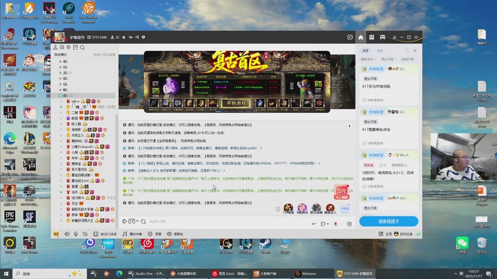The height and width of the screenshot is (279, 497).
Task: Click the 开始游戏 start game banner button
Action: point(236,103)
